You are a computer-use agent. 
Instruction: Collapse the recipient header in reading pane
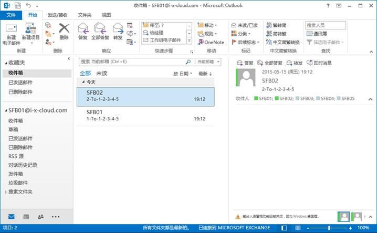pos(371,99)
